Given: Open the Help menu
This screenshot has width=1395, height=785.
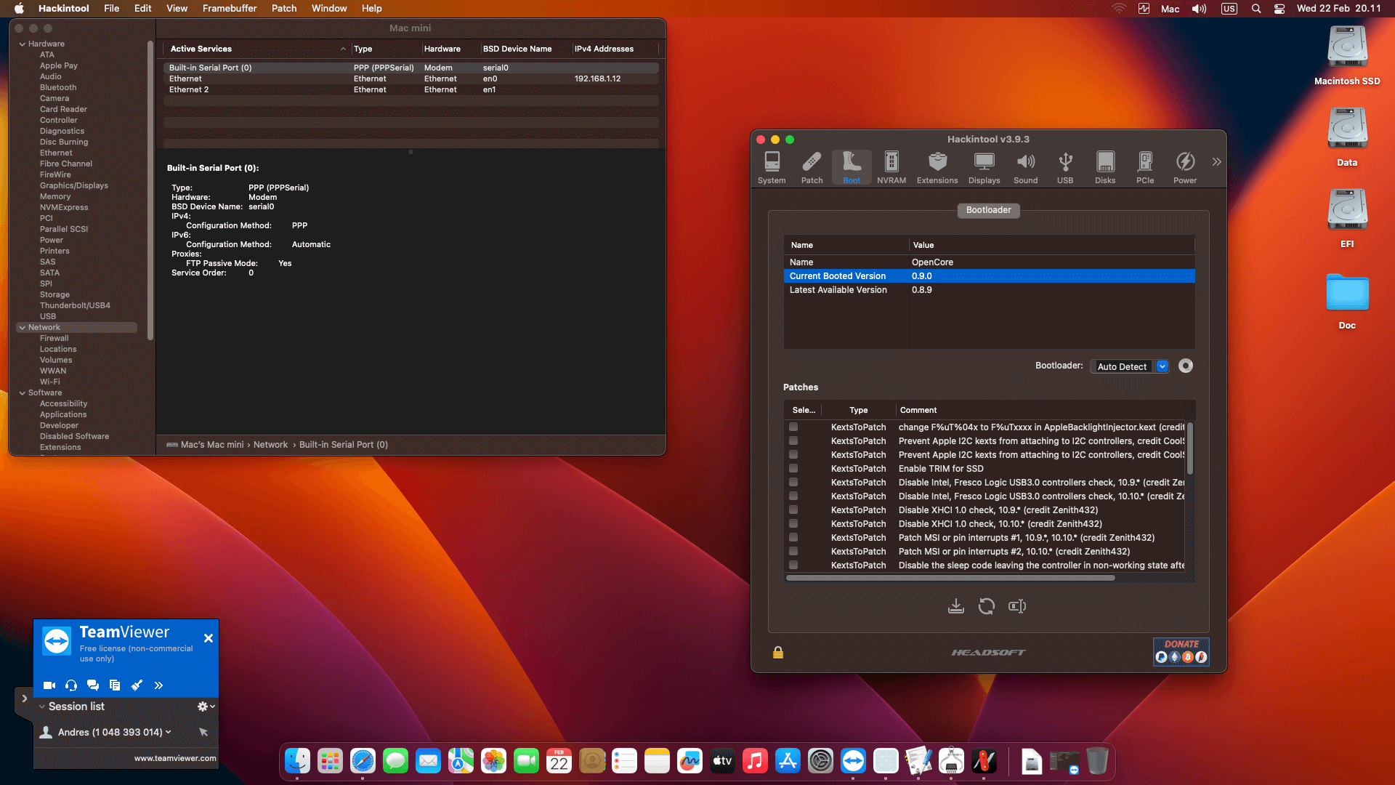Looking at the screenshot, I should [372, 9].
